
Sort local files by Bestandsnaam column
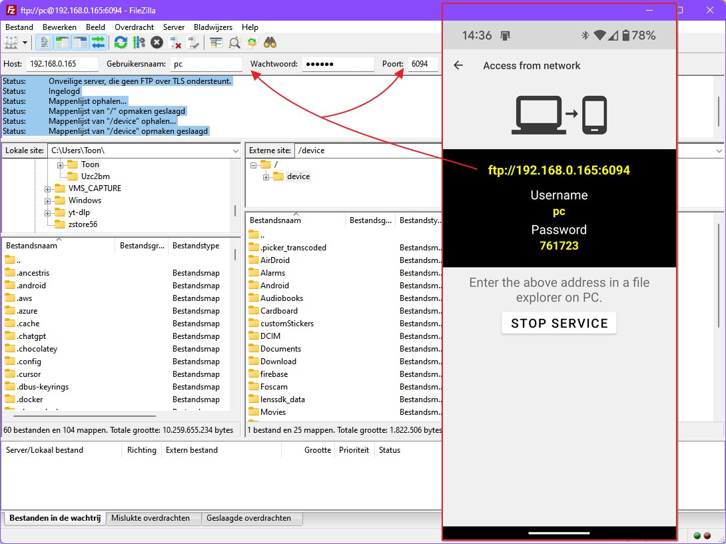point(59,246)
